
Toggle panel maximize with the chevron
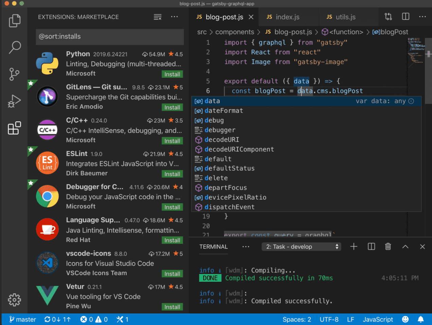[x=406, y=246]
